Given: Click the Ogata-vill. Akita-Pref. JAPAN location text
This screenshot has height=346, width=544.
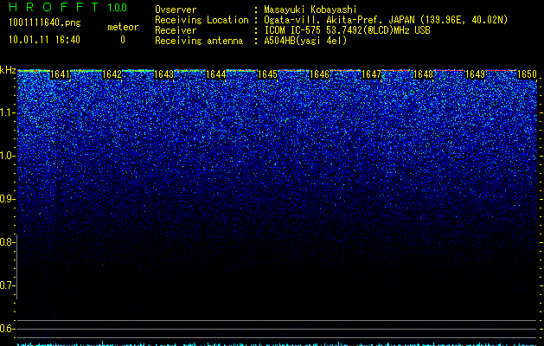Looking at the screenshot, I should click(x=386, y=20).
